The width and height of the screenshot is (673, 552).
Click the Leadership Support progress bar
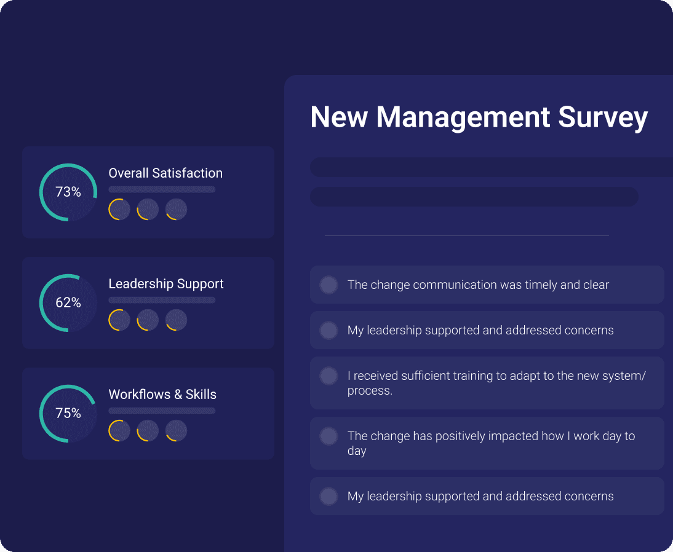click(162, 300)
